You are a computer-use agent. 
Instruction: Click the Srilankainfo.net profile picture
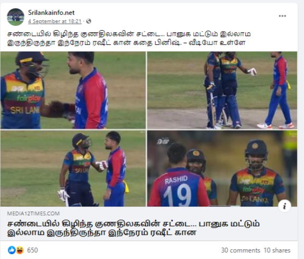pos(15,17)
